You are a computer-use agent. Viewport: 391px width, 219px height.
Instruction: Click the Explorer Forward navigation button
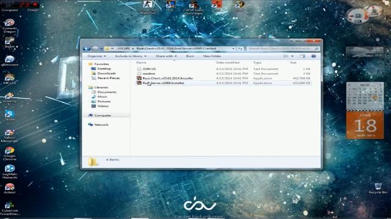[95, 49]
